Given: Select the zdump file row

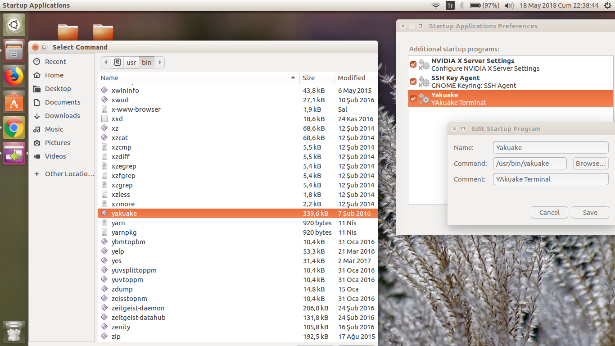Looking at the screenshot, I should click(x=237, y=289).
